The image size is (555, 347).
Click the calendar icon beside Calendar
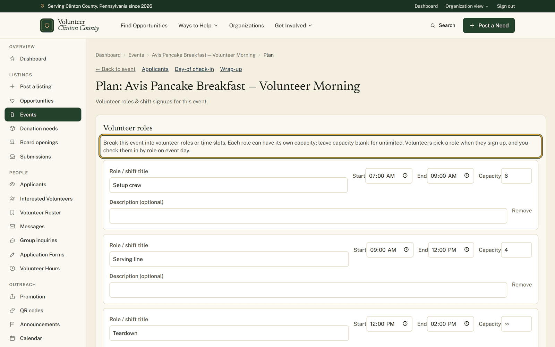pos(12,338)
